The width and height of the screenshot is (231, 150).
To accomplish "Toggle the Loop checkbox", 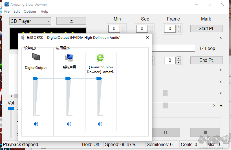I will tap(202, 48).
